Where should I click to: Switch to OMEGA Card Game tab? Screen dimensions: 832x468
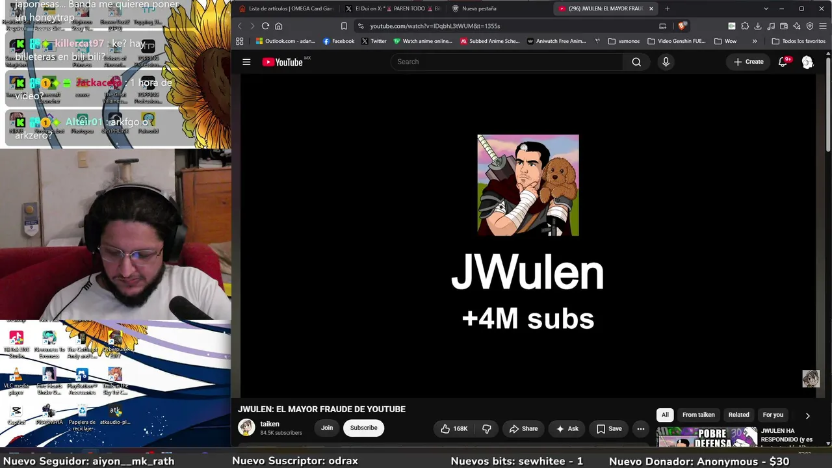pyautogui.click(x=286, y=8)
